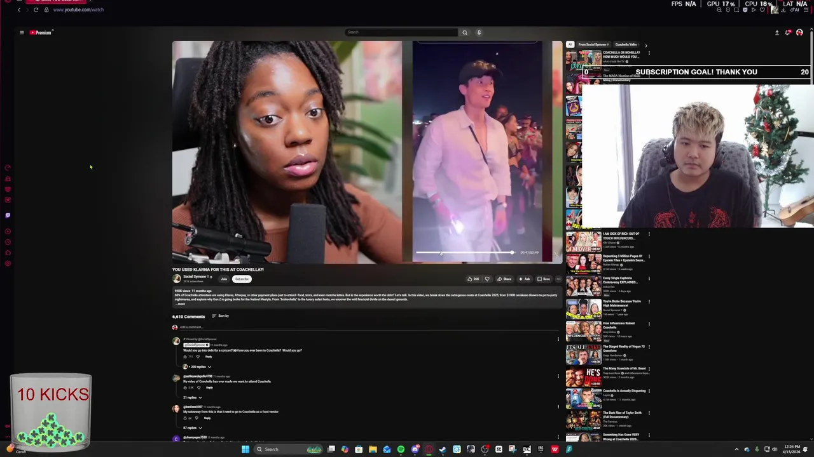Go to YouTube Premium home logo
Viewport: 814px width, 457px height.
click(x=41, y=32)
